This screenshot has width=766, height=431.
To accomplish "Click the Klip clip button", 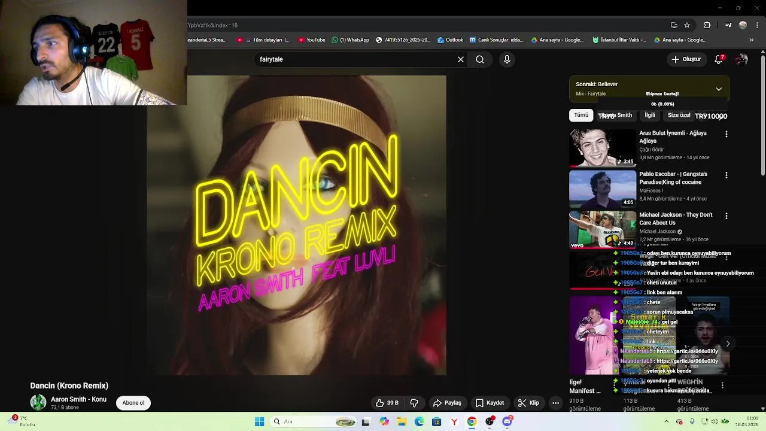I will click(x=528, y=403).
